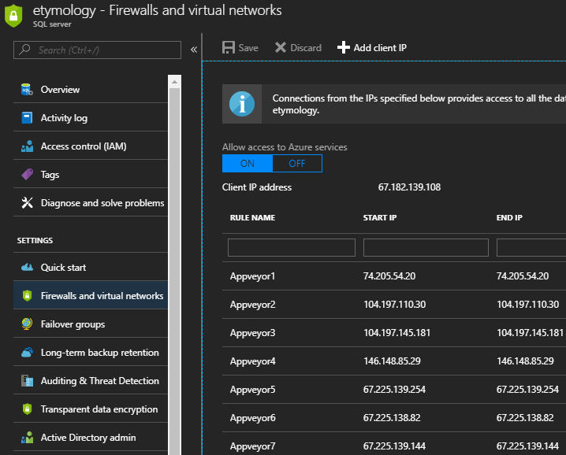Open the Overview menu item
The height and width of the screenshot is (455, 566).
(91, 90)
